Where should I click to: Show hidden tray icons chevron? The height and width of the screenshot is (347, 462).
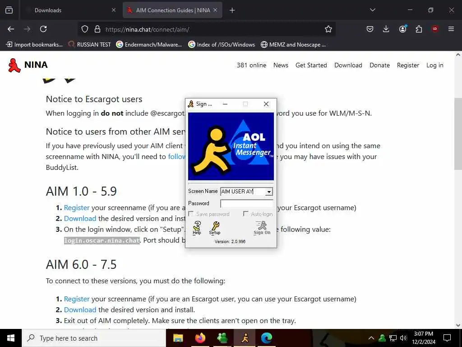pyautogui.click(x=371, y=338)
